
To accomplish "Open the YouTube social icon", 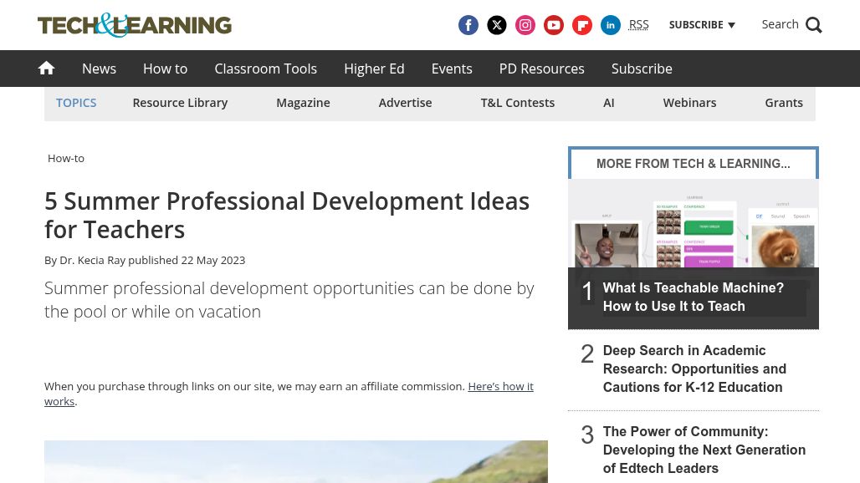I will click(554, 25).
